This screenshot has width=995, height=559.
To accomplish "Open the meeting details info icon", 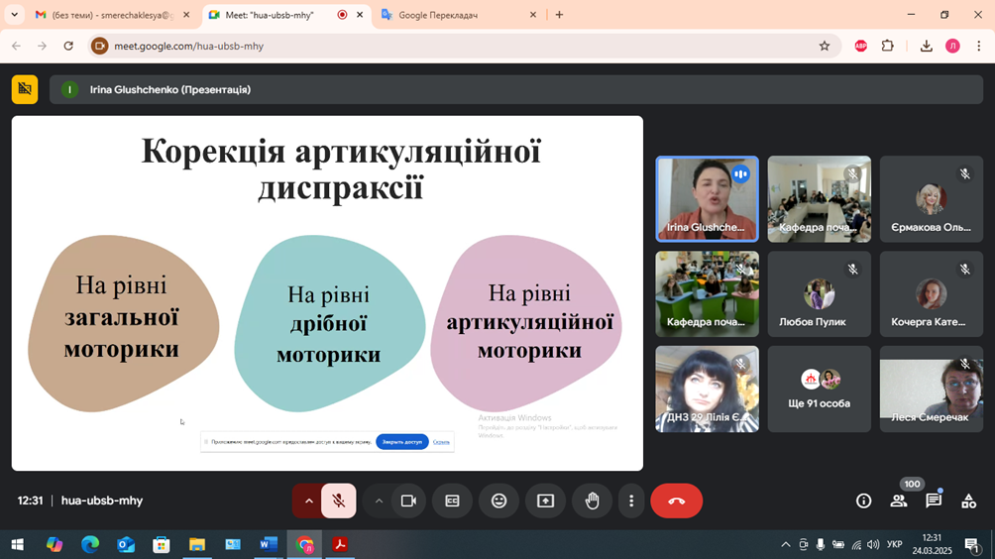I will pyautogui.click(x=863, y=502).
